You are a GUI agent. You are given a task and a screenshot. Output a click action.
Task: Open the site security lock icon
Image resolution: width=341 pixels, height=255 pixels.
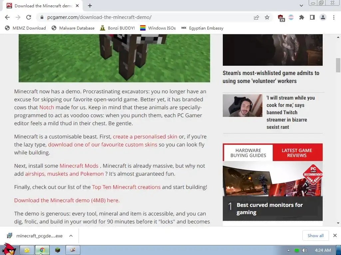pos(42,17)
